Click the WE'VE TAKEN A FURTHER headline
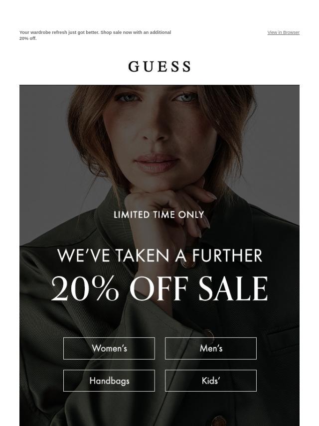The height and width of the screenshot is (426, 319). (159, 255)
